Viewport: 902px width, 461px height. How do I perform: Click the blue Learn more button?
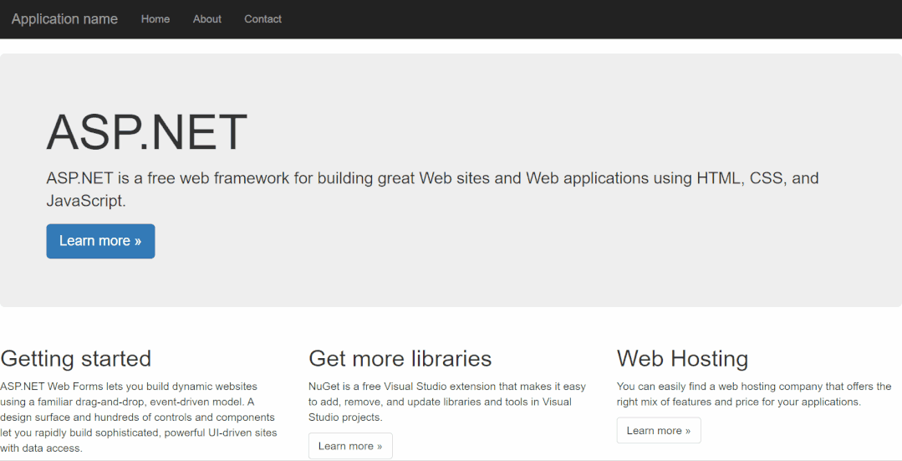point(100,241)
